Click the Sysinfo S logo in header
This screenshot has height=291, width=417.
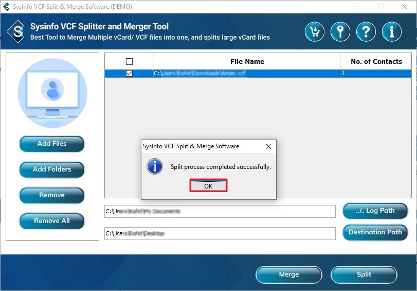click(16, 32)
